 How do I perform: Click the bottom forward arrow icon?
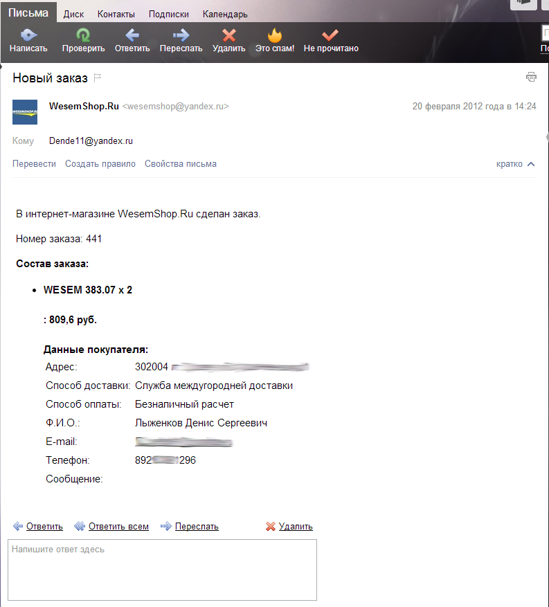click(165, 526)
